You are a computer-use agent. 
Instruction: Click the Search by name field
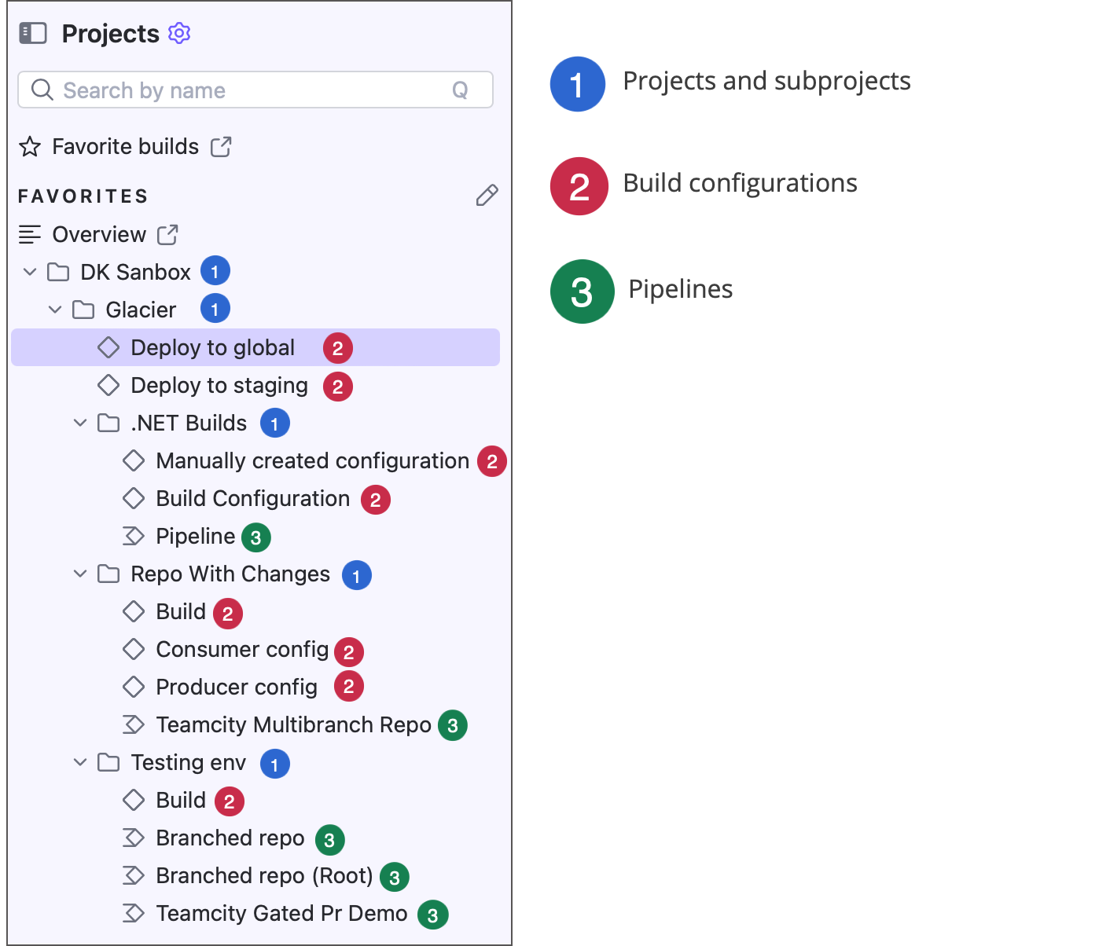click(236, 90)
